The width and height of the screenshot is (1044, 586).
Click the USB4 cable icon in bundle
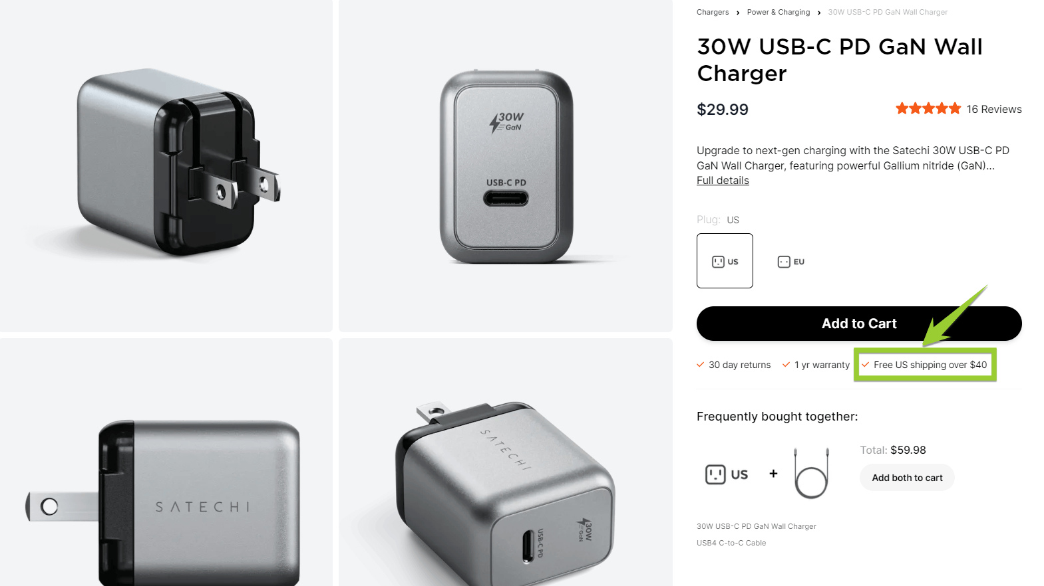tap(811, 473)
